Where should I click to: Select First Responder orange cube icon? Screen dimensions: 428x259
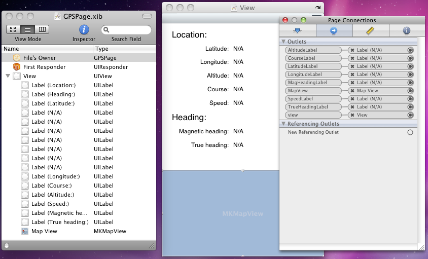click(x=17, y=67)
